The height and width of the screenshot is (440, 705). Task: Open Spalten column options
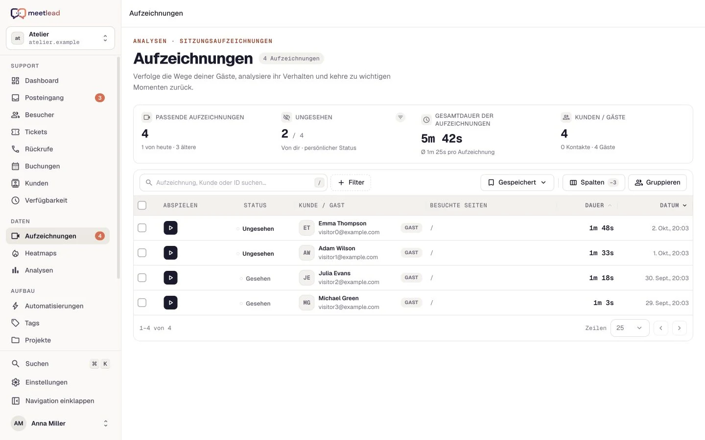[593, 182]
